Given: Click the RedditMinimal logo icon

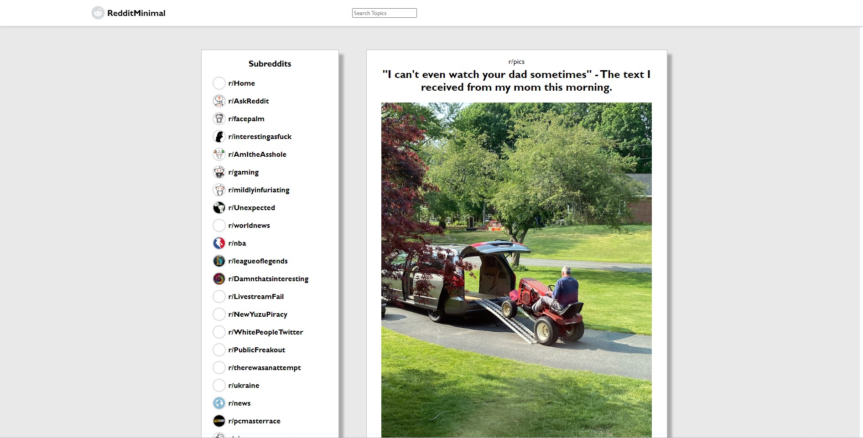Looking at the screenshot, I should click(x=98, y=13).
